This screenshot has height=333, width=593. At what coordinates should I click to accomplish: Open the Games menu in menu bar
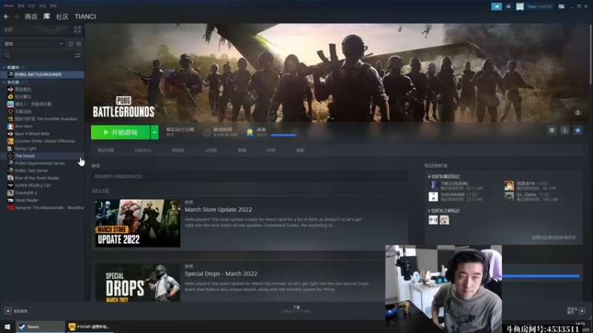coord(43,6)
